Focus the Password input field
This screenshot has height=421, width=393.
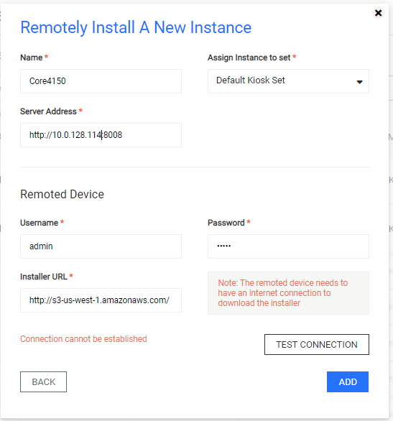point(288,246)
